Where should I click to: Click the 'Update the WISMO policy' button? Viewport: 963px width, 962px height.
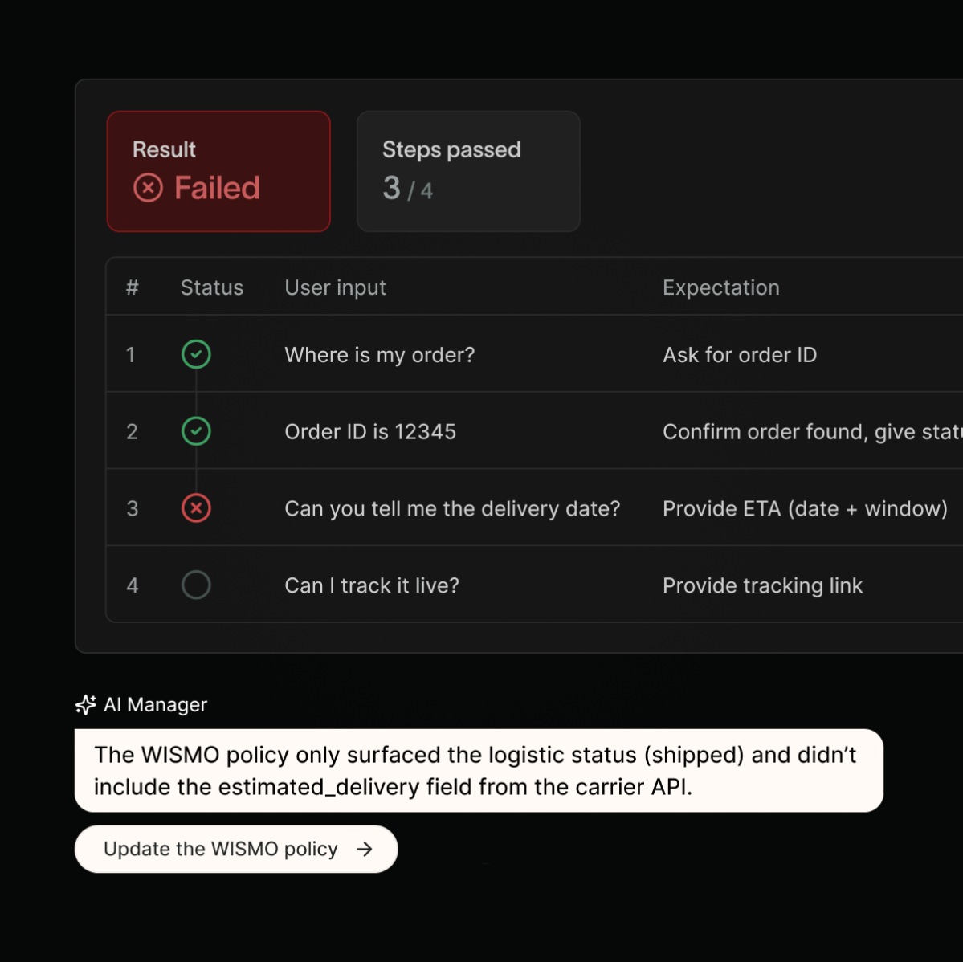(235, 849)
